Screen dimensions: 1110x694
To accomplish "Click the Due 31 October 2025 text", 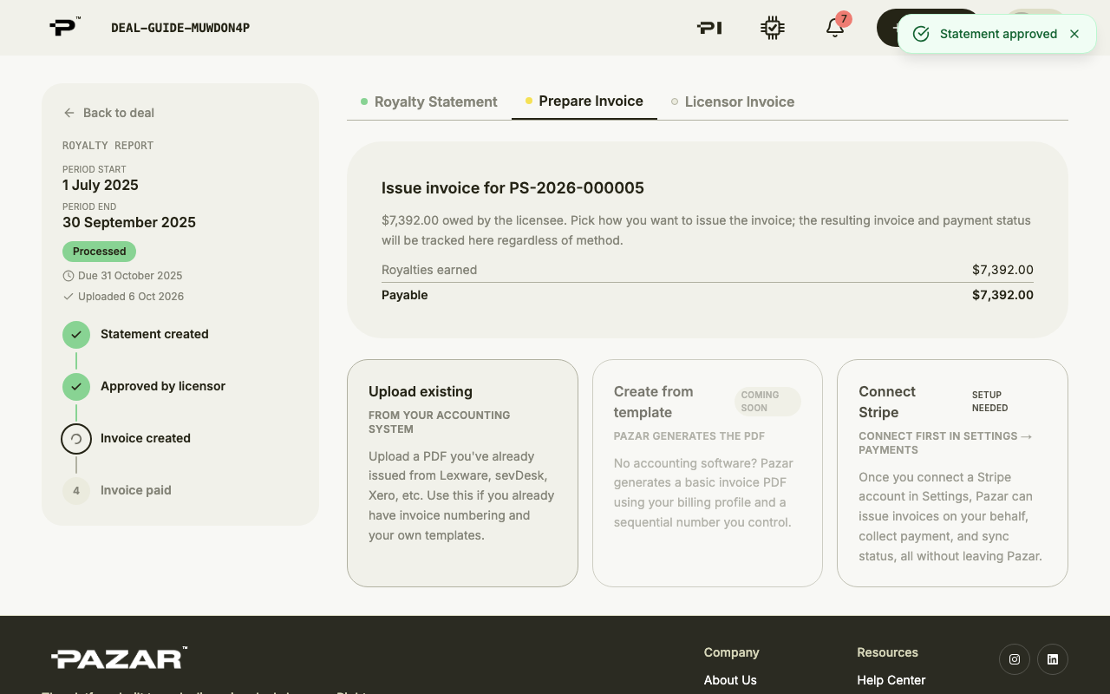I will click(130, 276).
